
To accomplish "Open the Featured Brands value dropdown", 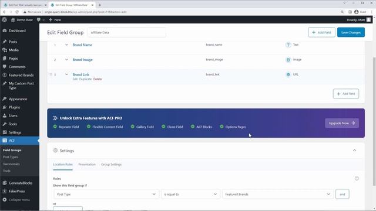I will 278,194.
